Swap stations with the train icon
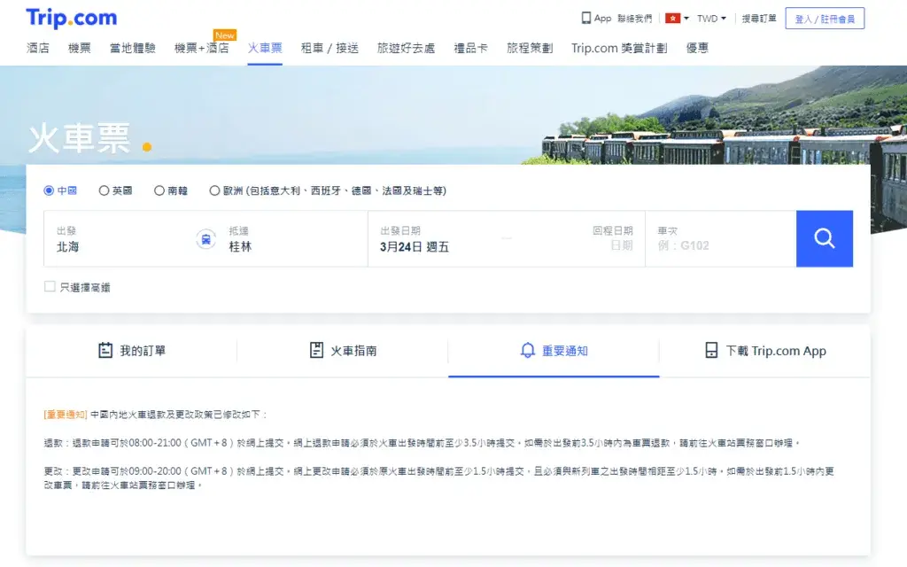 [x=205, y=239]
